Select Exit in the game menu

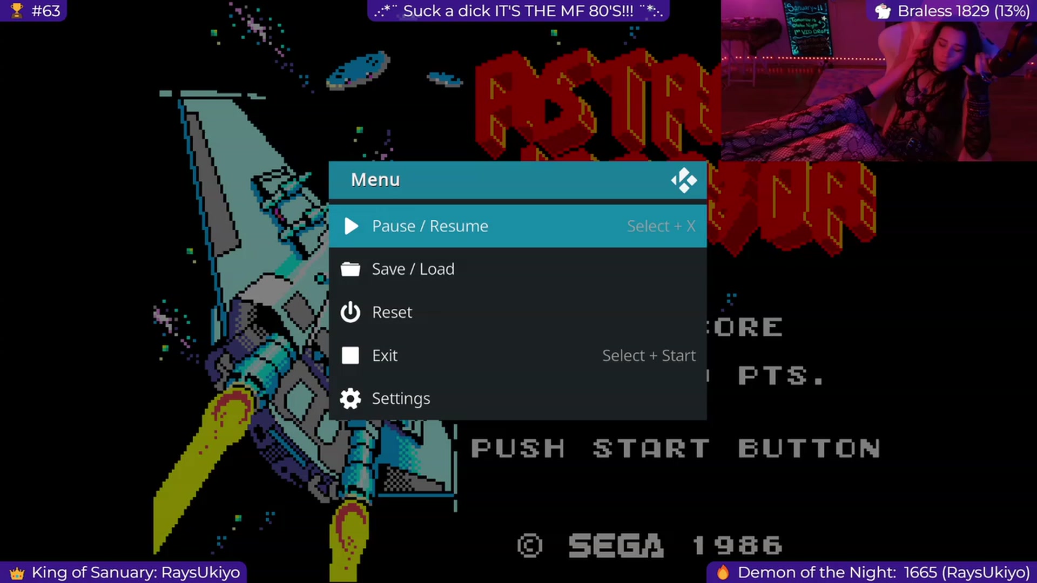point(517,355)
